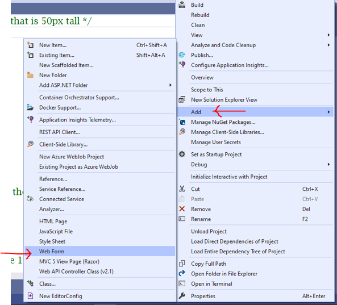Select Existing Project as Azure WebJob
The height and width of the screenshot is (305, 337).
[x=99, y=167]
